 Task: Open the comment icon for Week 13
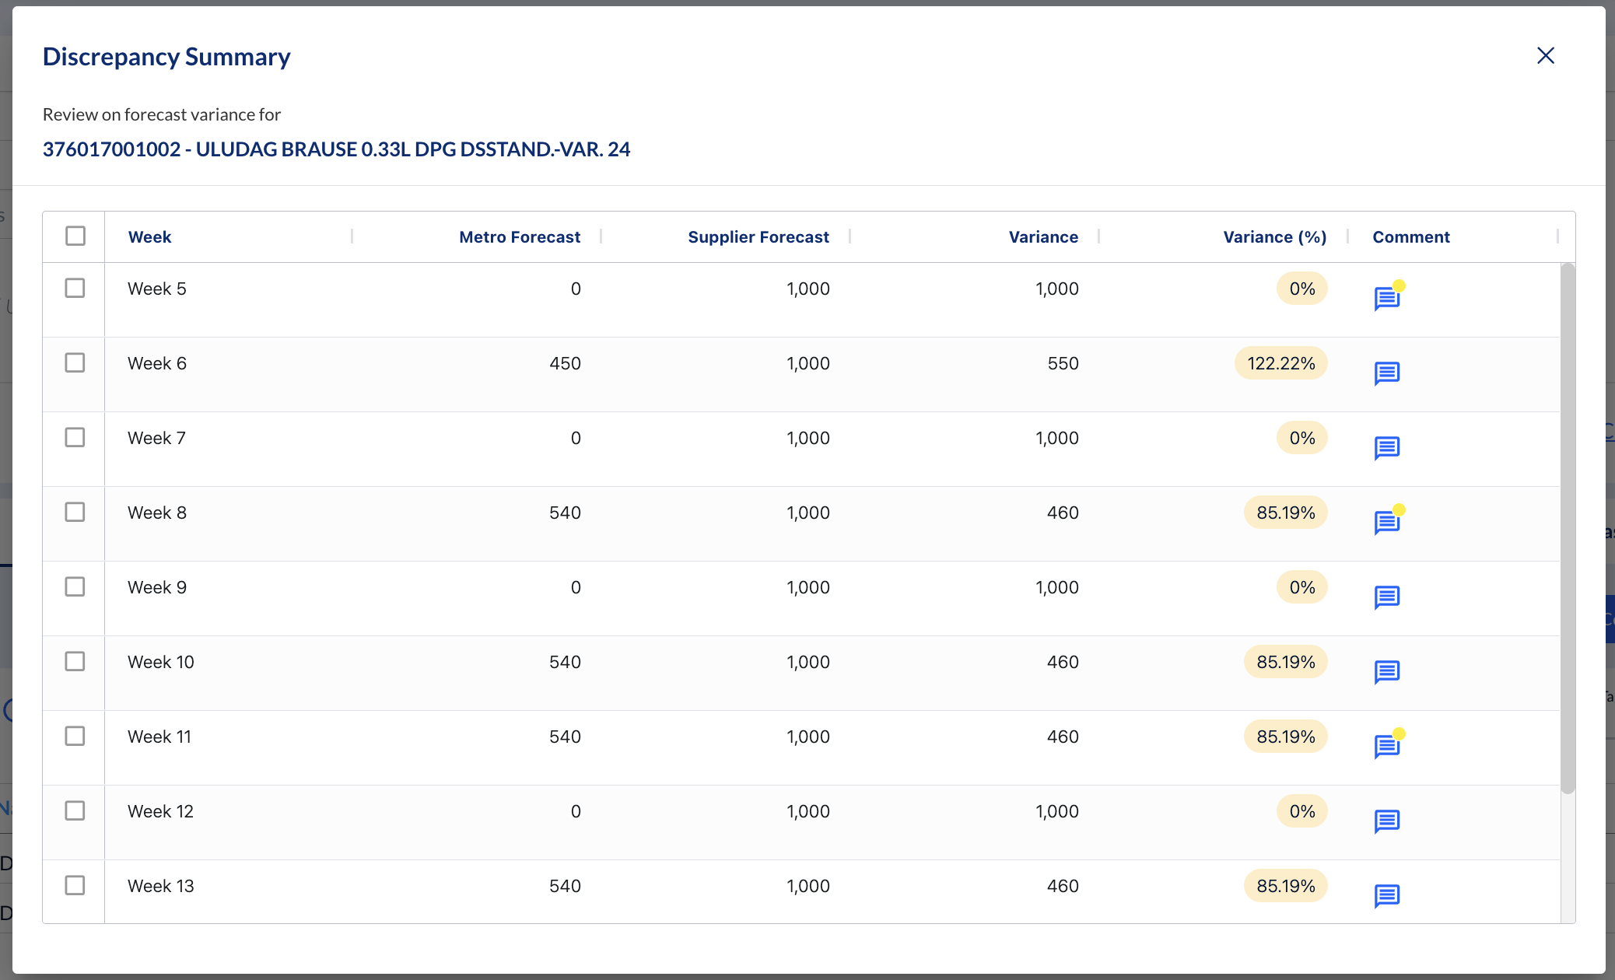[1386, 895]
